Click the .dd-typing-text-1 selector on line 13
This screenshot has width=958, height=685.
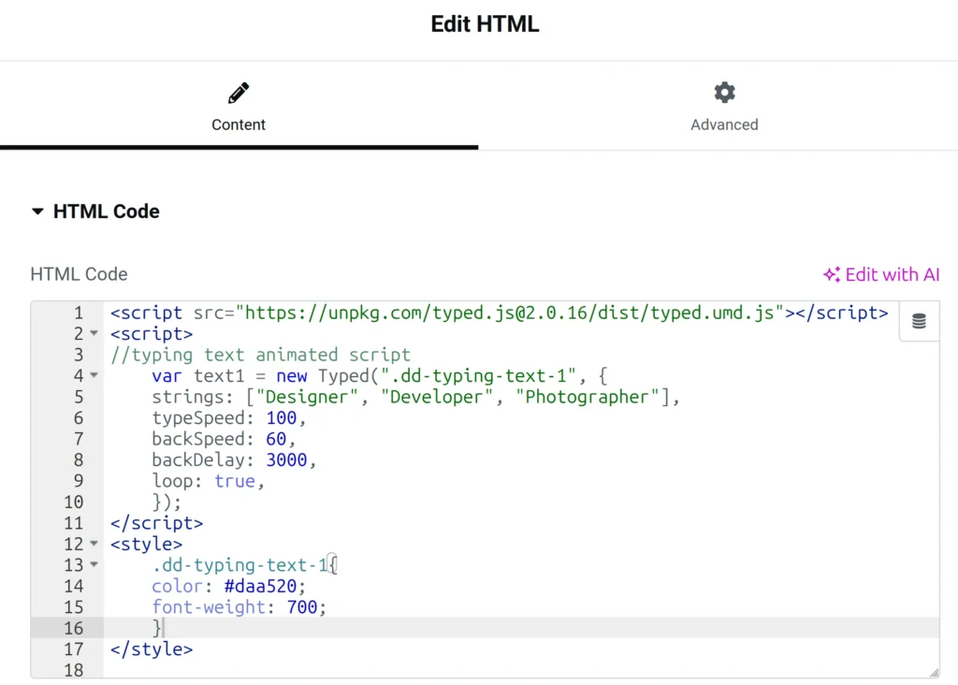[239, 565]
